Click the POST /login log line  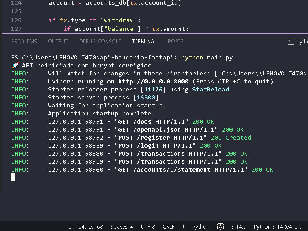116,146
